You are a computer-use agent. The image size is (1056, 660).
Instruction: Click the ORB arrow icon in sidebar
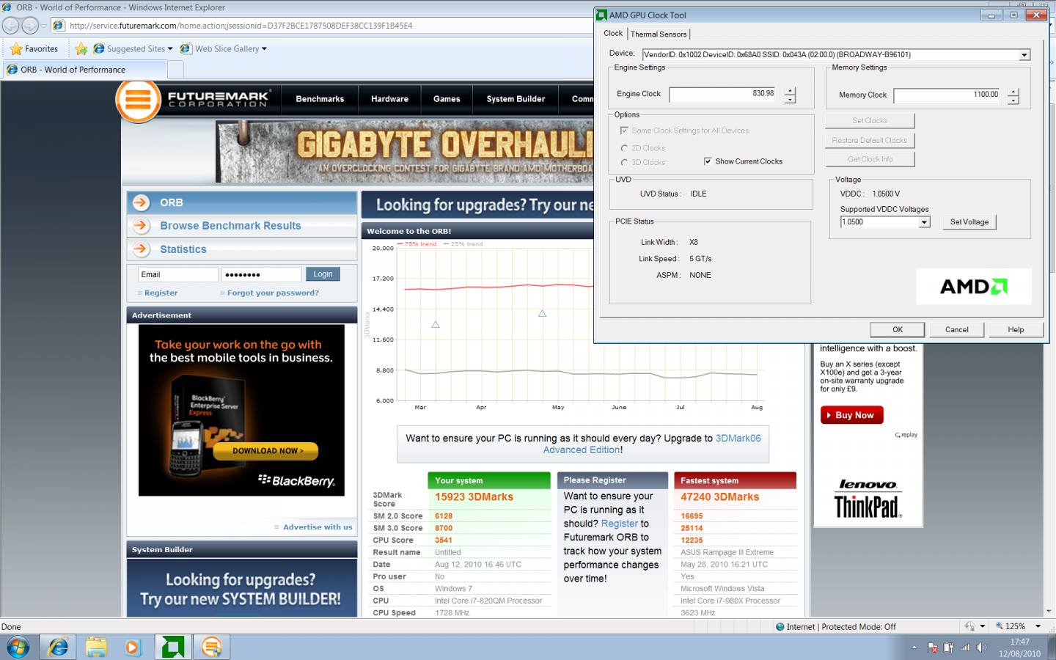141,202
